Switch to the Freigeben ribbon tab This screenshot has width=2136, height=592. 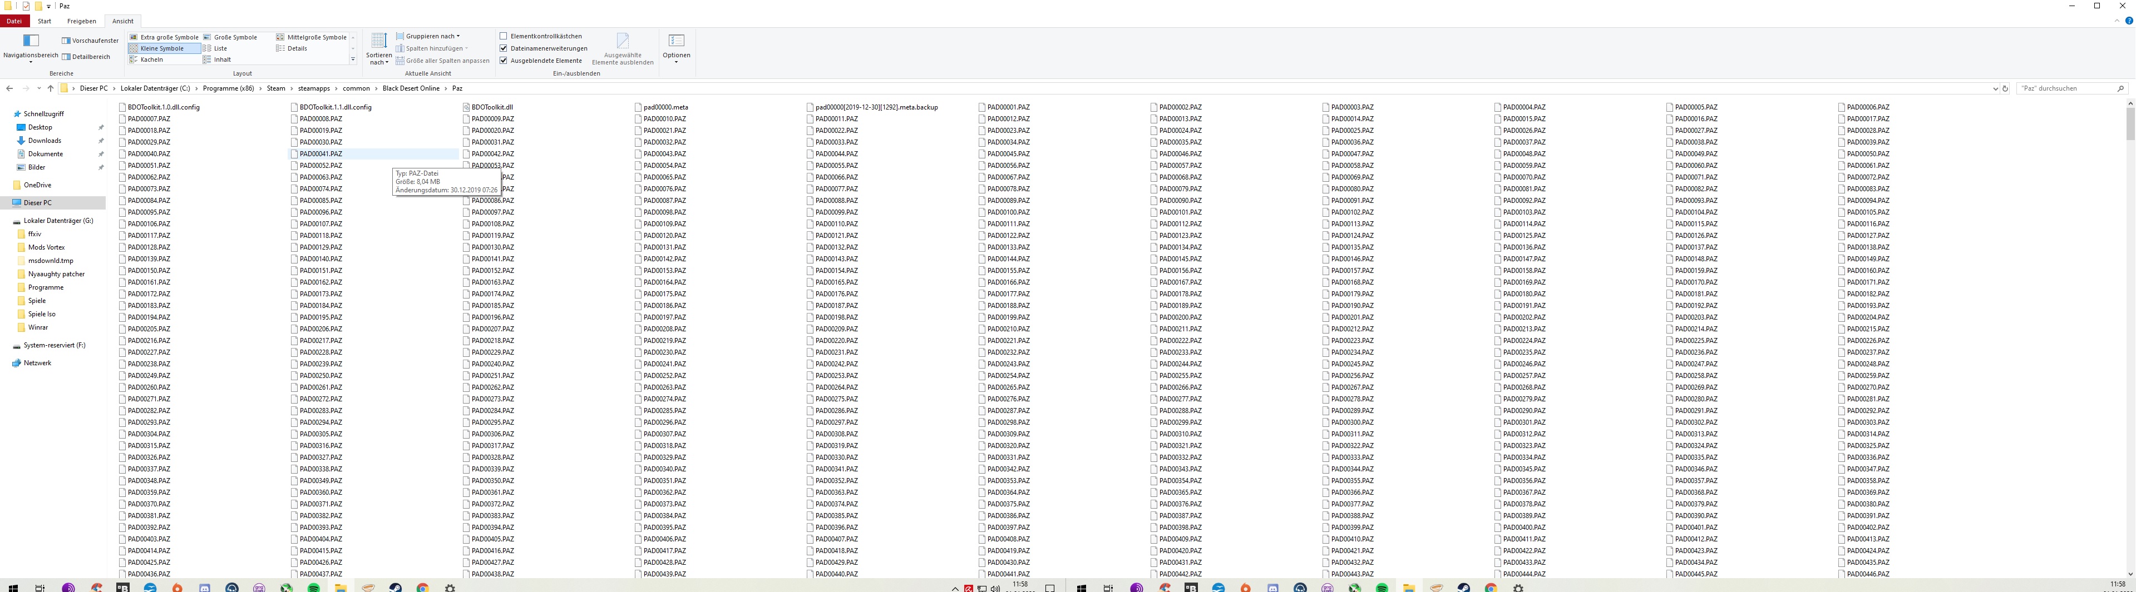point(81,22)
